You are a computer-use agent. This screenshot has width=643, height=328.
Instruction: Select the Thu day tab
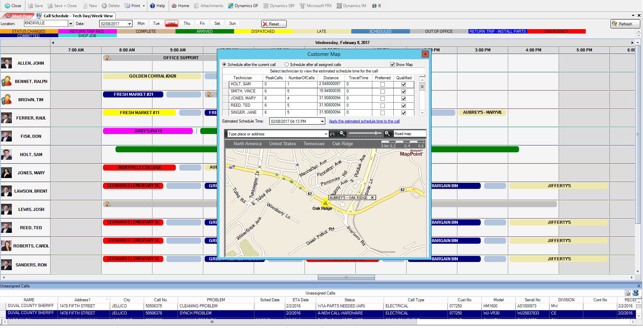tap(187, 23)
